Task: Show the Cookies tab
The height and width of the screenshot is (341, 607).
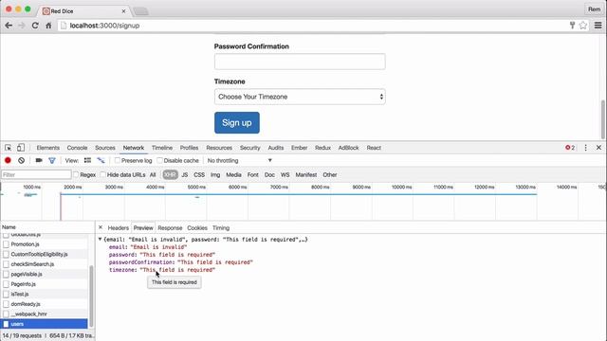Action: pos(197,227)
